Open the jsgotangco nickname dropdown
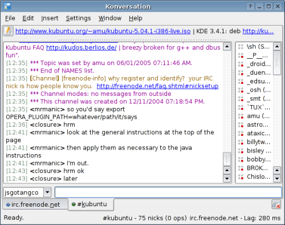 47,192
